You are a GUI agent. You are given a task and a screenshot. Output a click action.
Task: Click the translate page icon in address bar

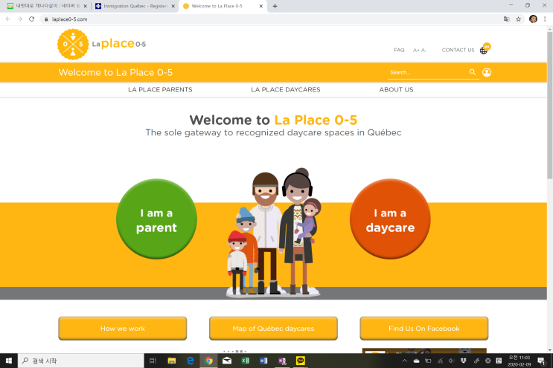[x=506, y=19]
